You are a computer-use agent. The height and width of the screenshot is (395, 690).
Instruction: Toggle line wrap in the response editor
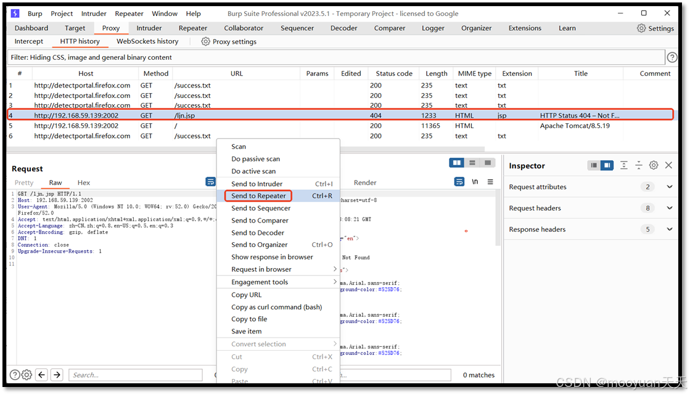pos(459,182)
